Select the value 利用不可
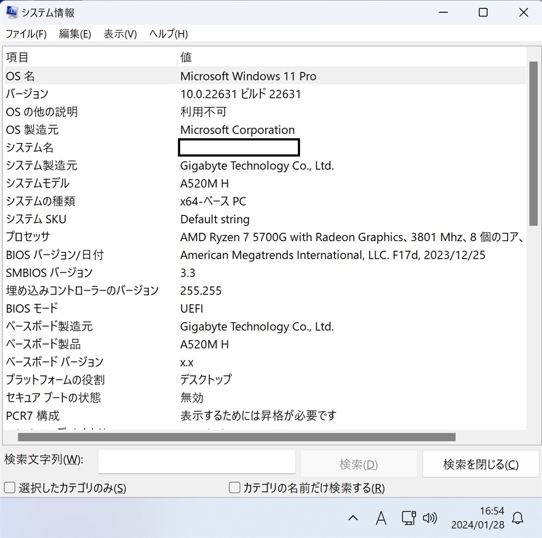The height and width of the screenshot is (538, 542). 203,112
